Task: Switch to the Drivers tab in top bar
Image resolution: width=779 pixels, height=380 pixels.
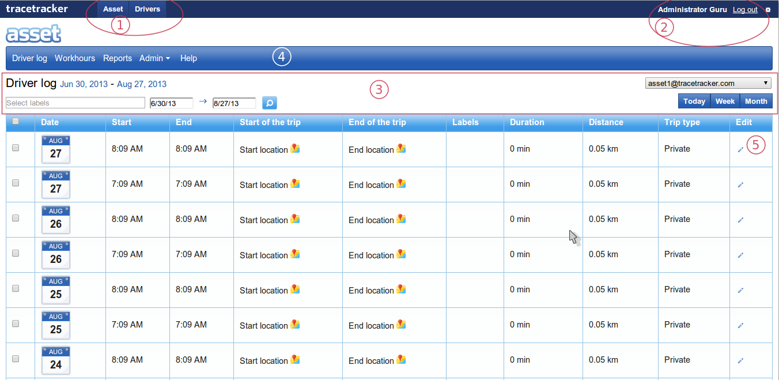Action: point(148,9)
